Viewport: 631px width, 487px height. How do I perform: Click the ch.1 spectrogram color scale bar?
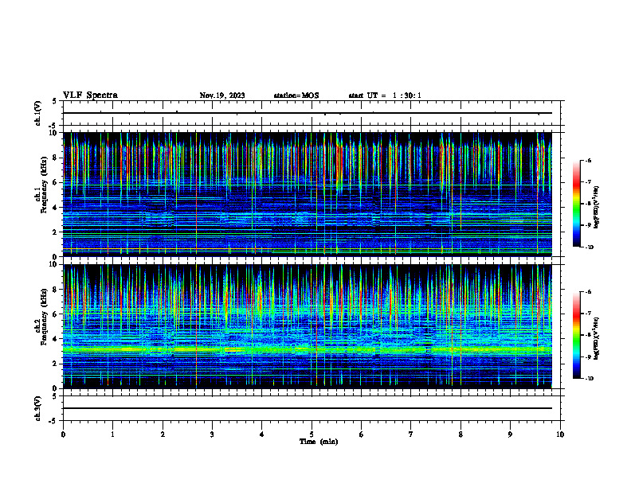pos(576,204)
